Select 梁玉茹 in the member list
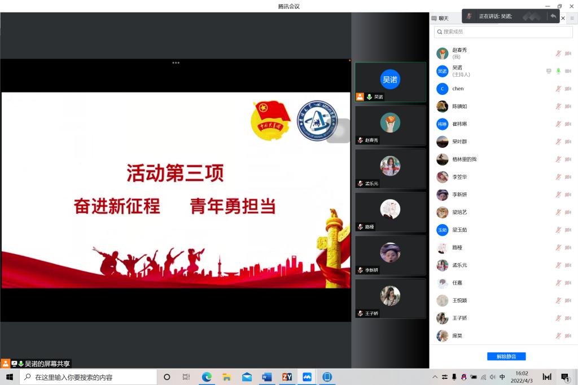Image resolution: width=578 pixels, height=385 pixels. pos(459,230)
